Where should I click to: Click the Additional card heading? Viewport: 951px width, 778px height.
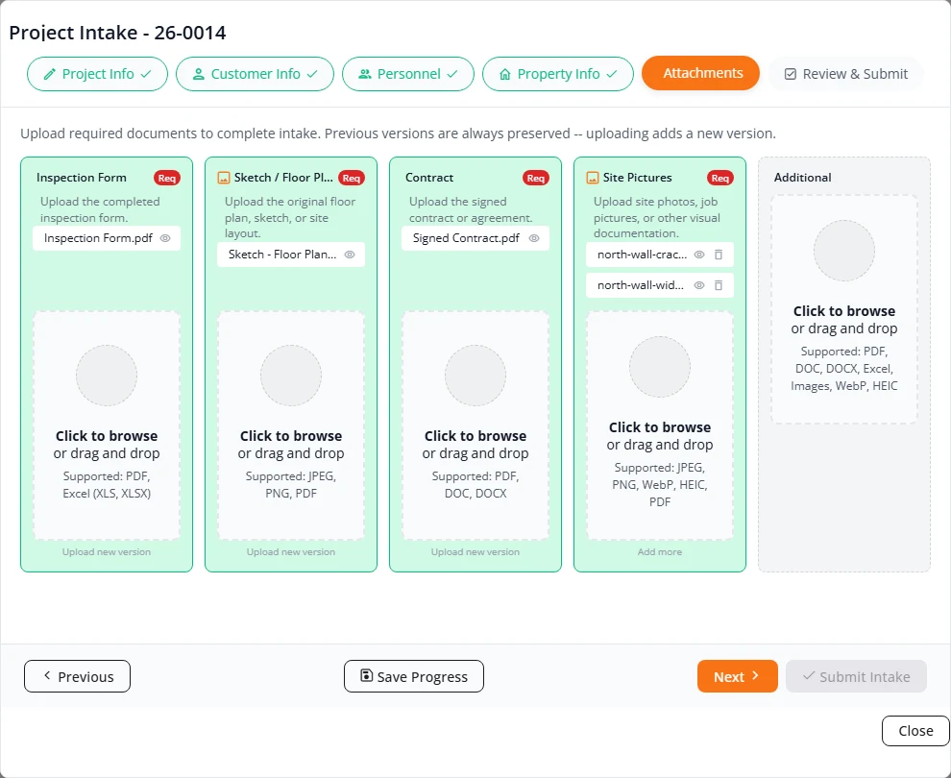[x=802, y=178]
